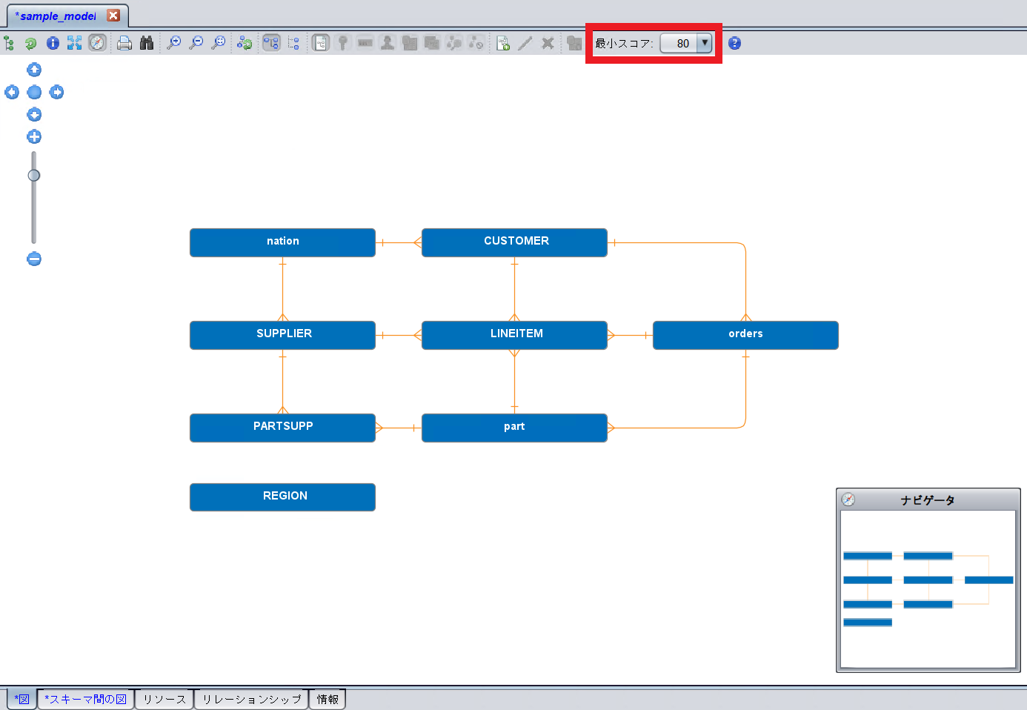Viewport: 1027px width, 710px height.
Task: Pan diagram right with the right arrow
Action: (56, 92)
